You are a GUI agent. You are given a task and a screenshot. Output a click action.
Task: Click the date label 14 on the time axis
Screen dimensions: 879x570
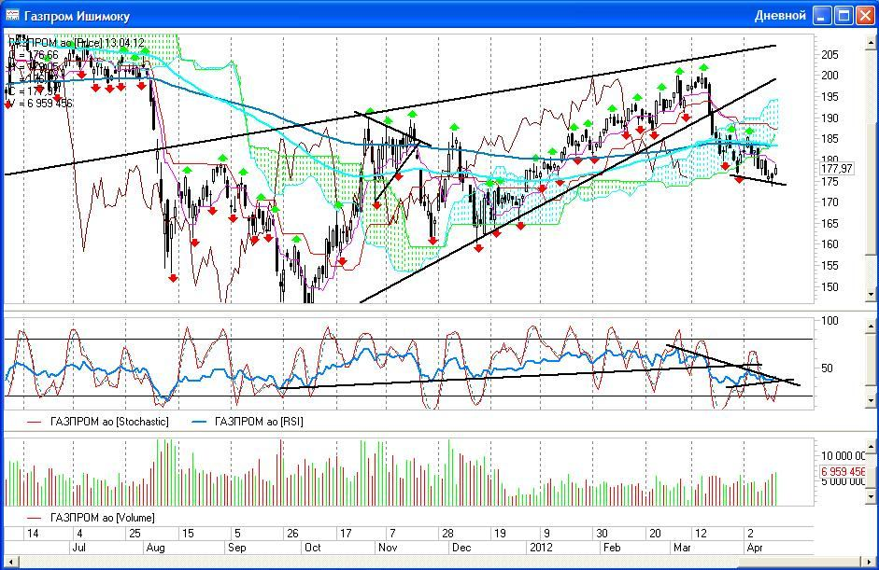pyautogui.click(x=33, y=533)
